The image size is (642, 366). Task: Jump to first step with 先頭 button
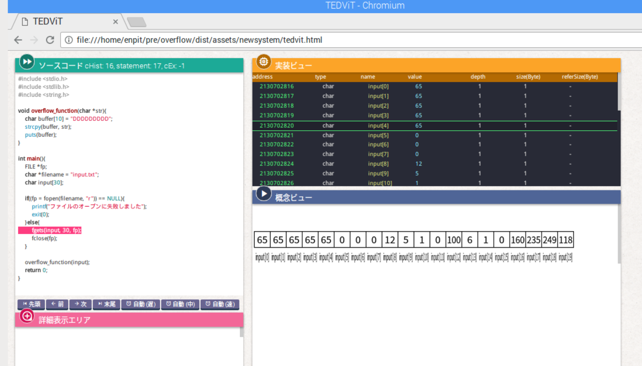point(31,304)
